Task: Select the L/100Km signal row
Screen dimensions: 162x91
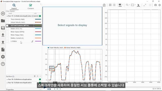Action: 24,41
